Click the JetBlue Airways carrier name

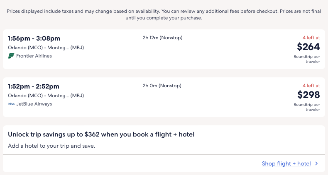pyautogui.click(x=34, y=104)
